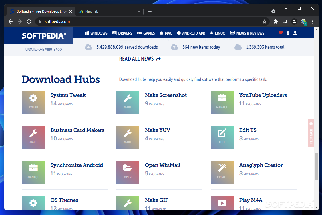Open the Make GIF wrench tile icon
This screenshot has height=215, width=322.
128,203
